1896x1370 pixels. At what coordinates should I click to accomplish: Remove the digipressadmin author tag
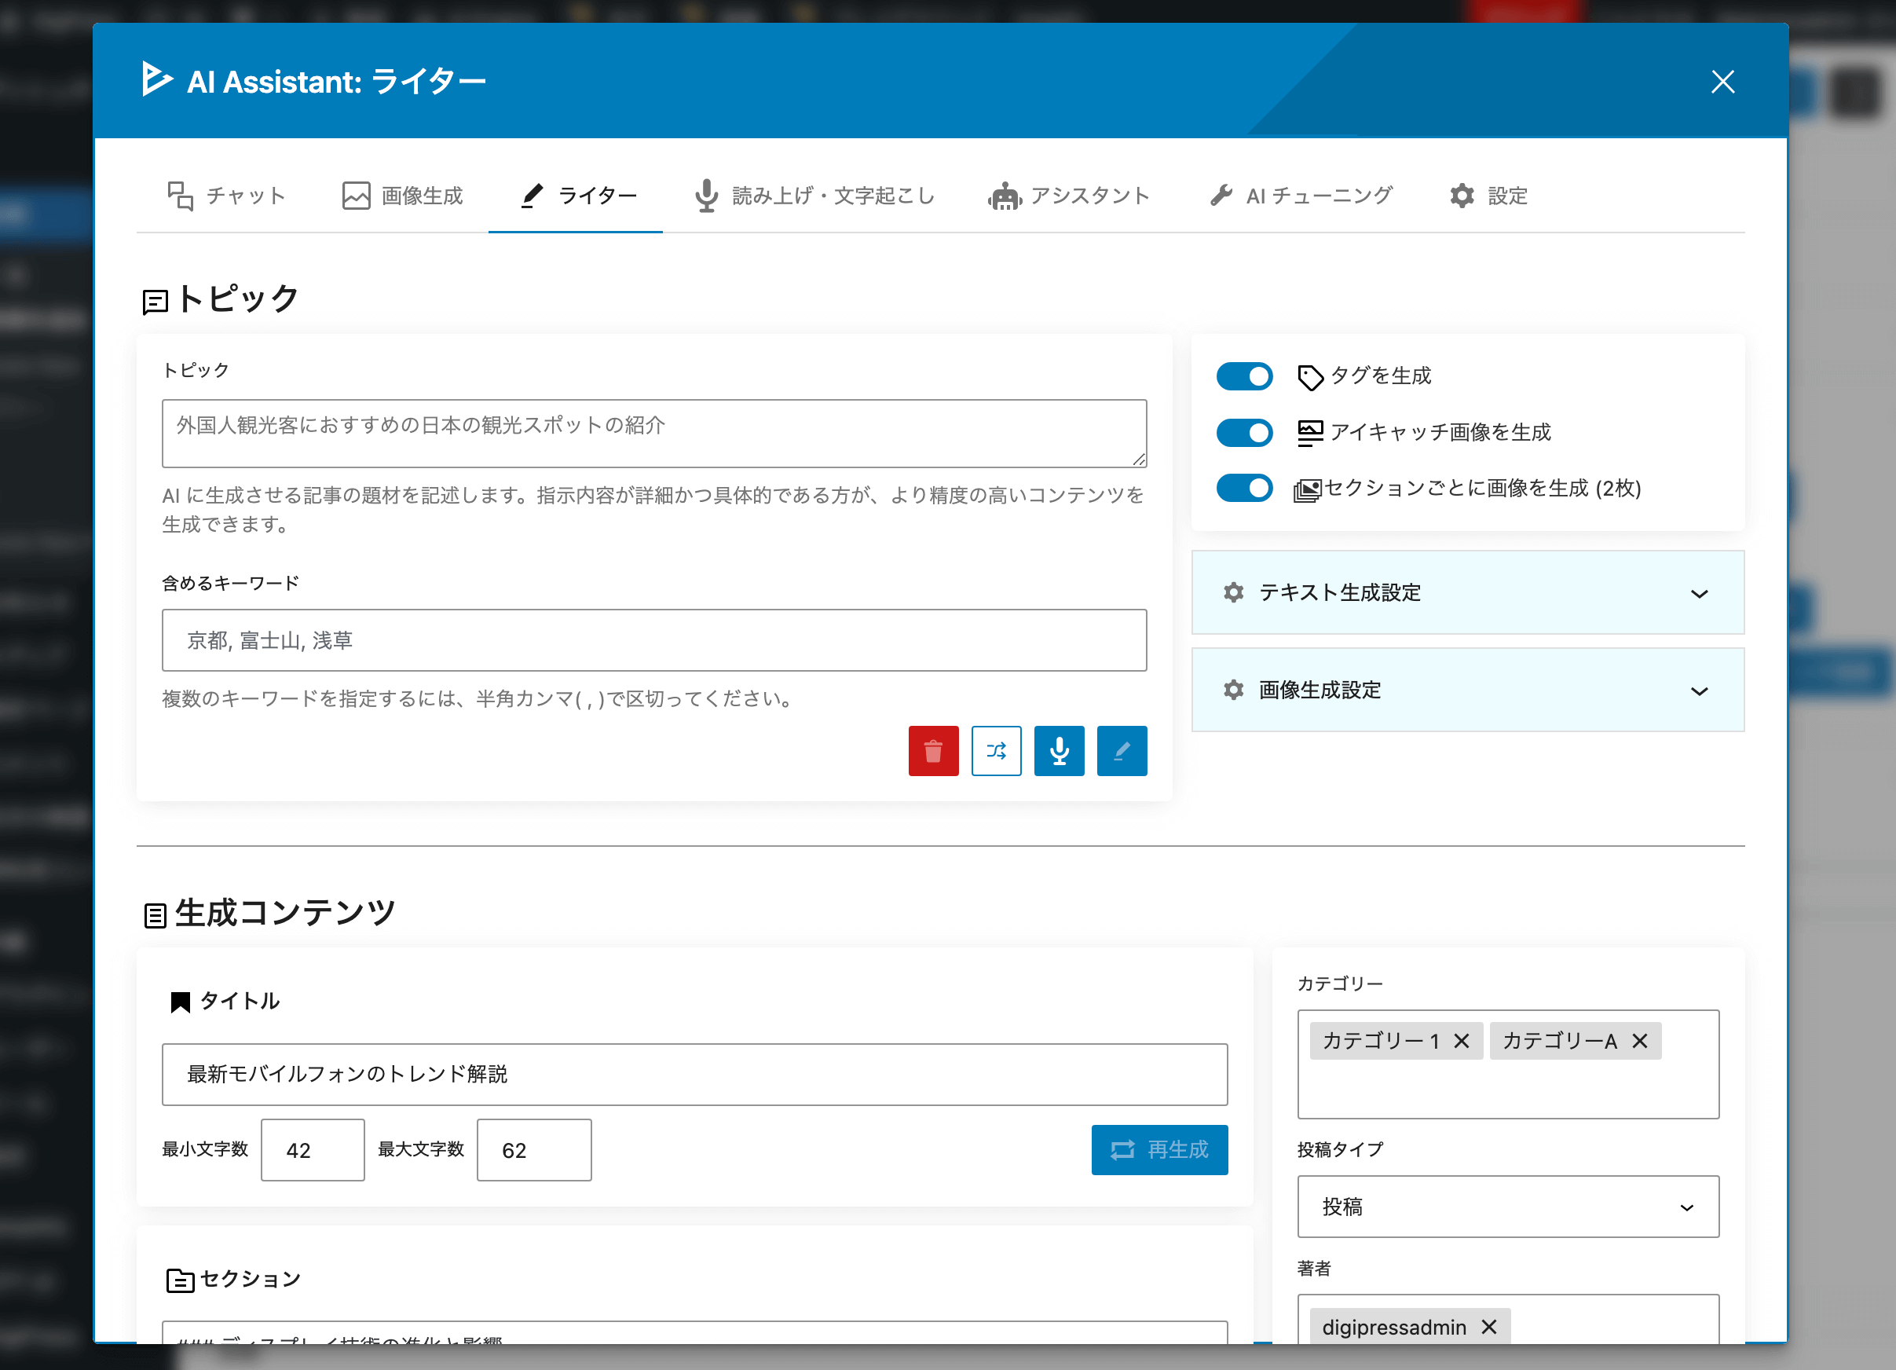tap(1489, 1328)
